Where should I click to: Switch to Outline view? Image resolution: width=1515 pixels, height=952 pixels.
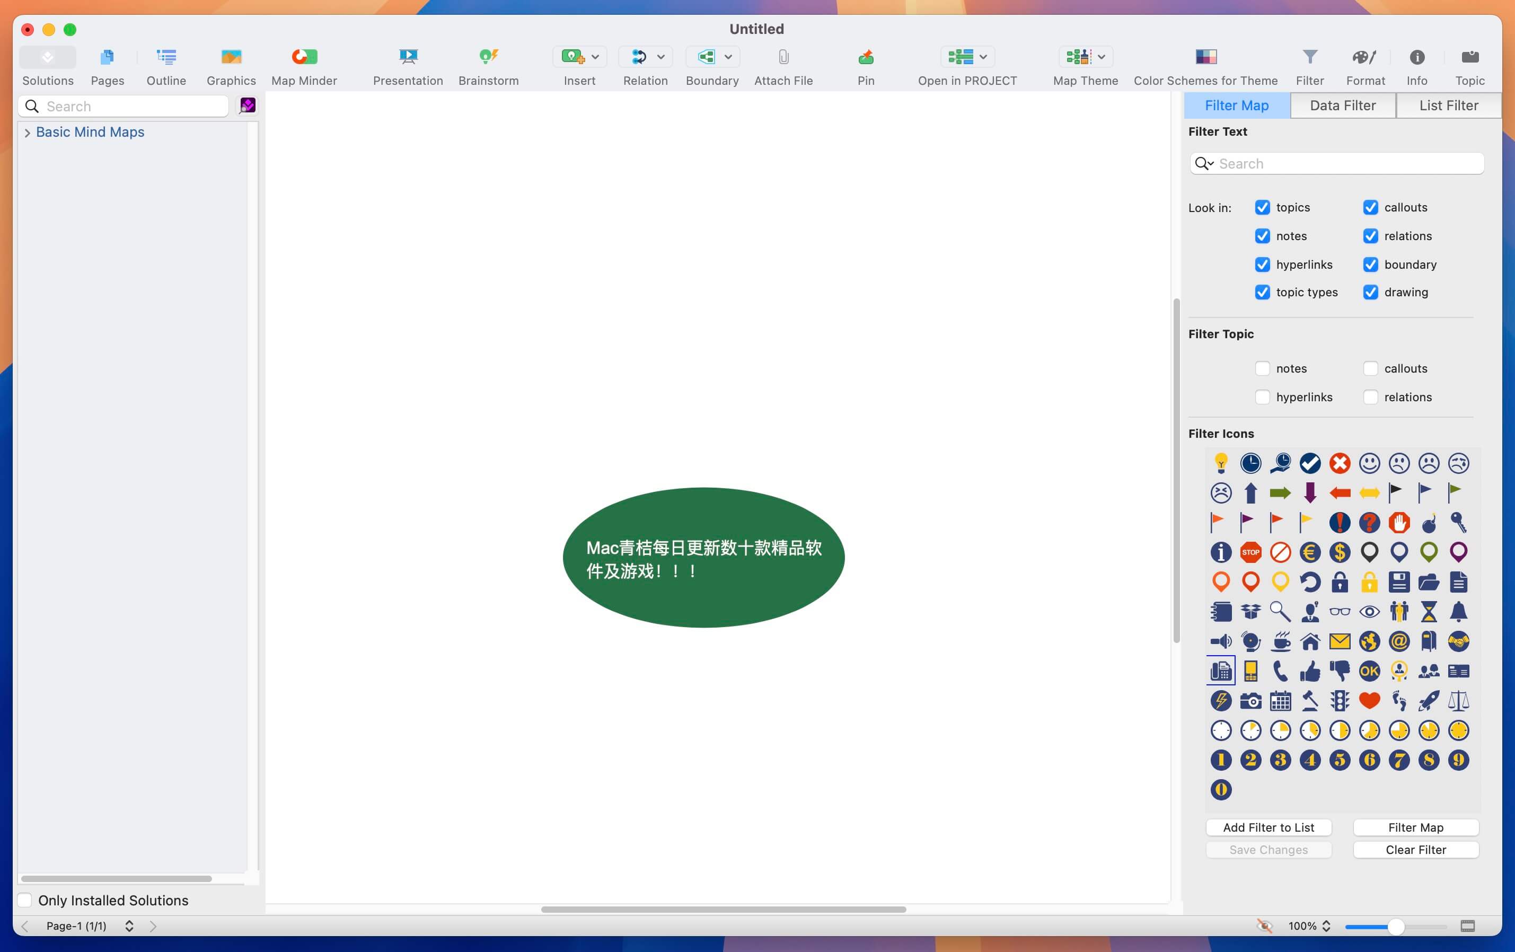tap(165, 63)
